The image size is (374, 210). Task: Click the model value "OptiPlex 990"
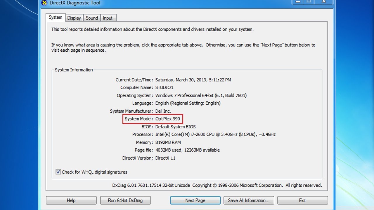click(168, 119)
